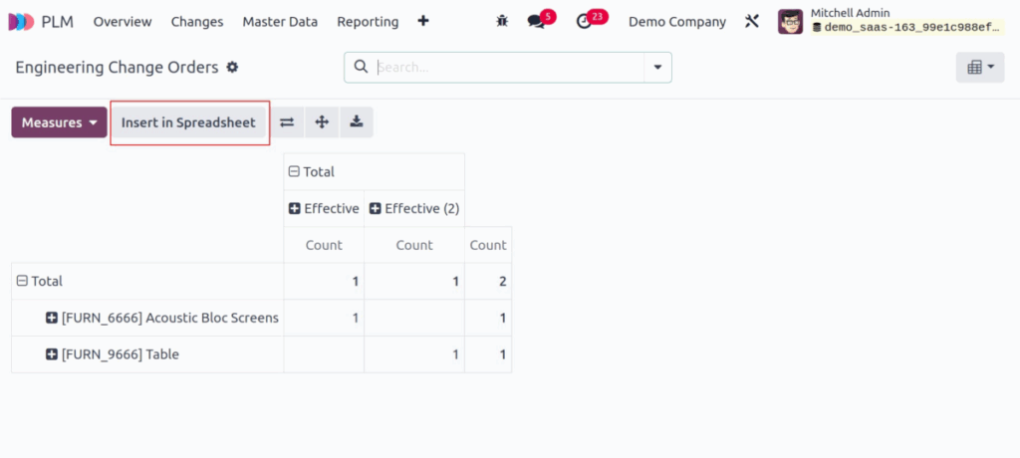Click the gear icon beside Engineering Change Orders
Viewport: 1020px width, 458px height.
[x=232, y=67]
